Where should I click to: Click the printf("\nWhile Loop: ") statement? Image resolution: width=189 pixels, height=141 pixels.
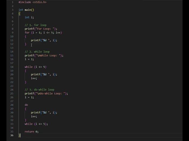coord(44,56)
